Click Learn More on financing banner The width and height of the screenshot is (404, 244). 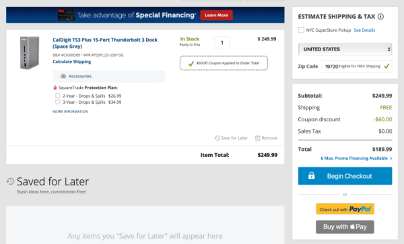point(216,16)
